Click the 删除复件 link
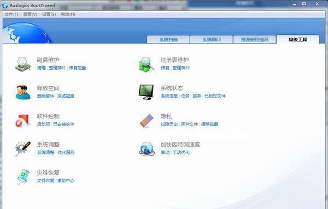Image resolution: width=328 pixels, height=209 pixels. click(x=45, y=96)
